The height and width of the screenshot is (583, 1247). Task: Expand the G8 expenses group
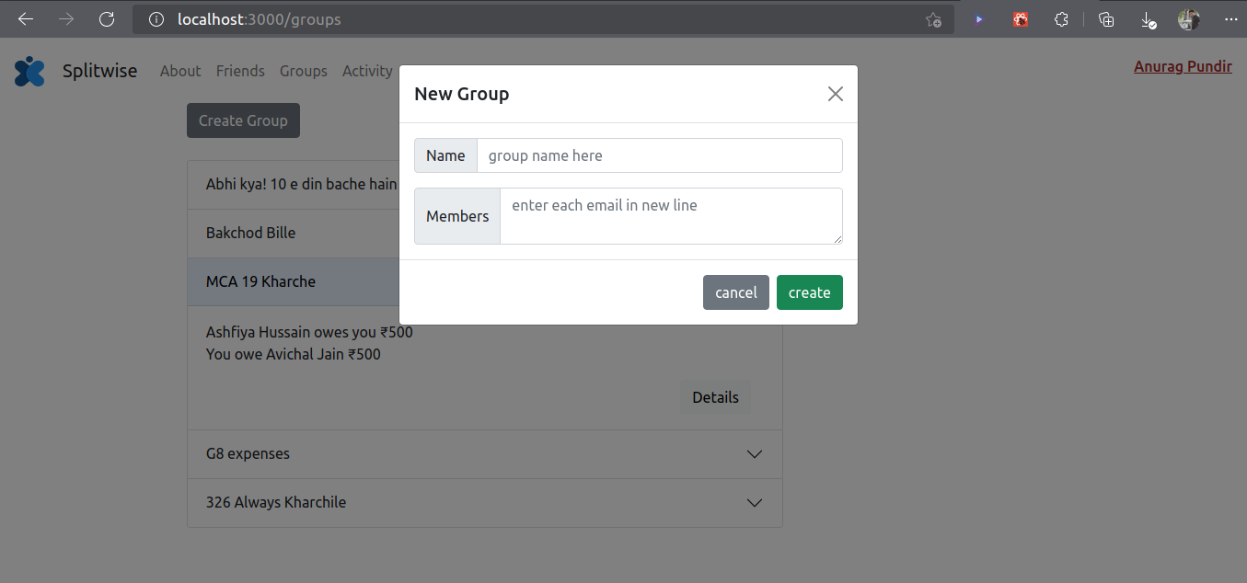coord(754,453)
